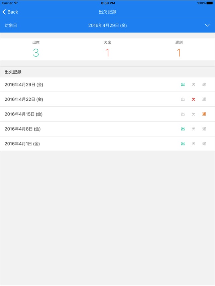Set April 8 to late (遅)
Viewport: 215px width, 286px height.
[x=204, y=129]
